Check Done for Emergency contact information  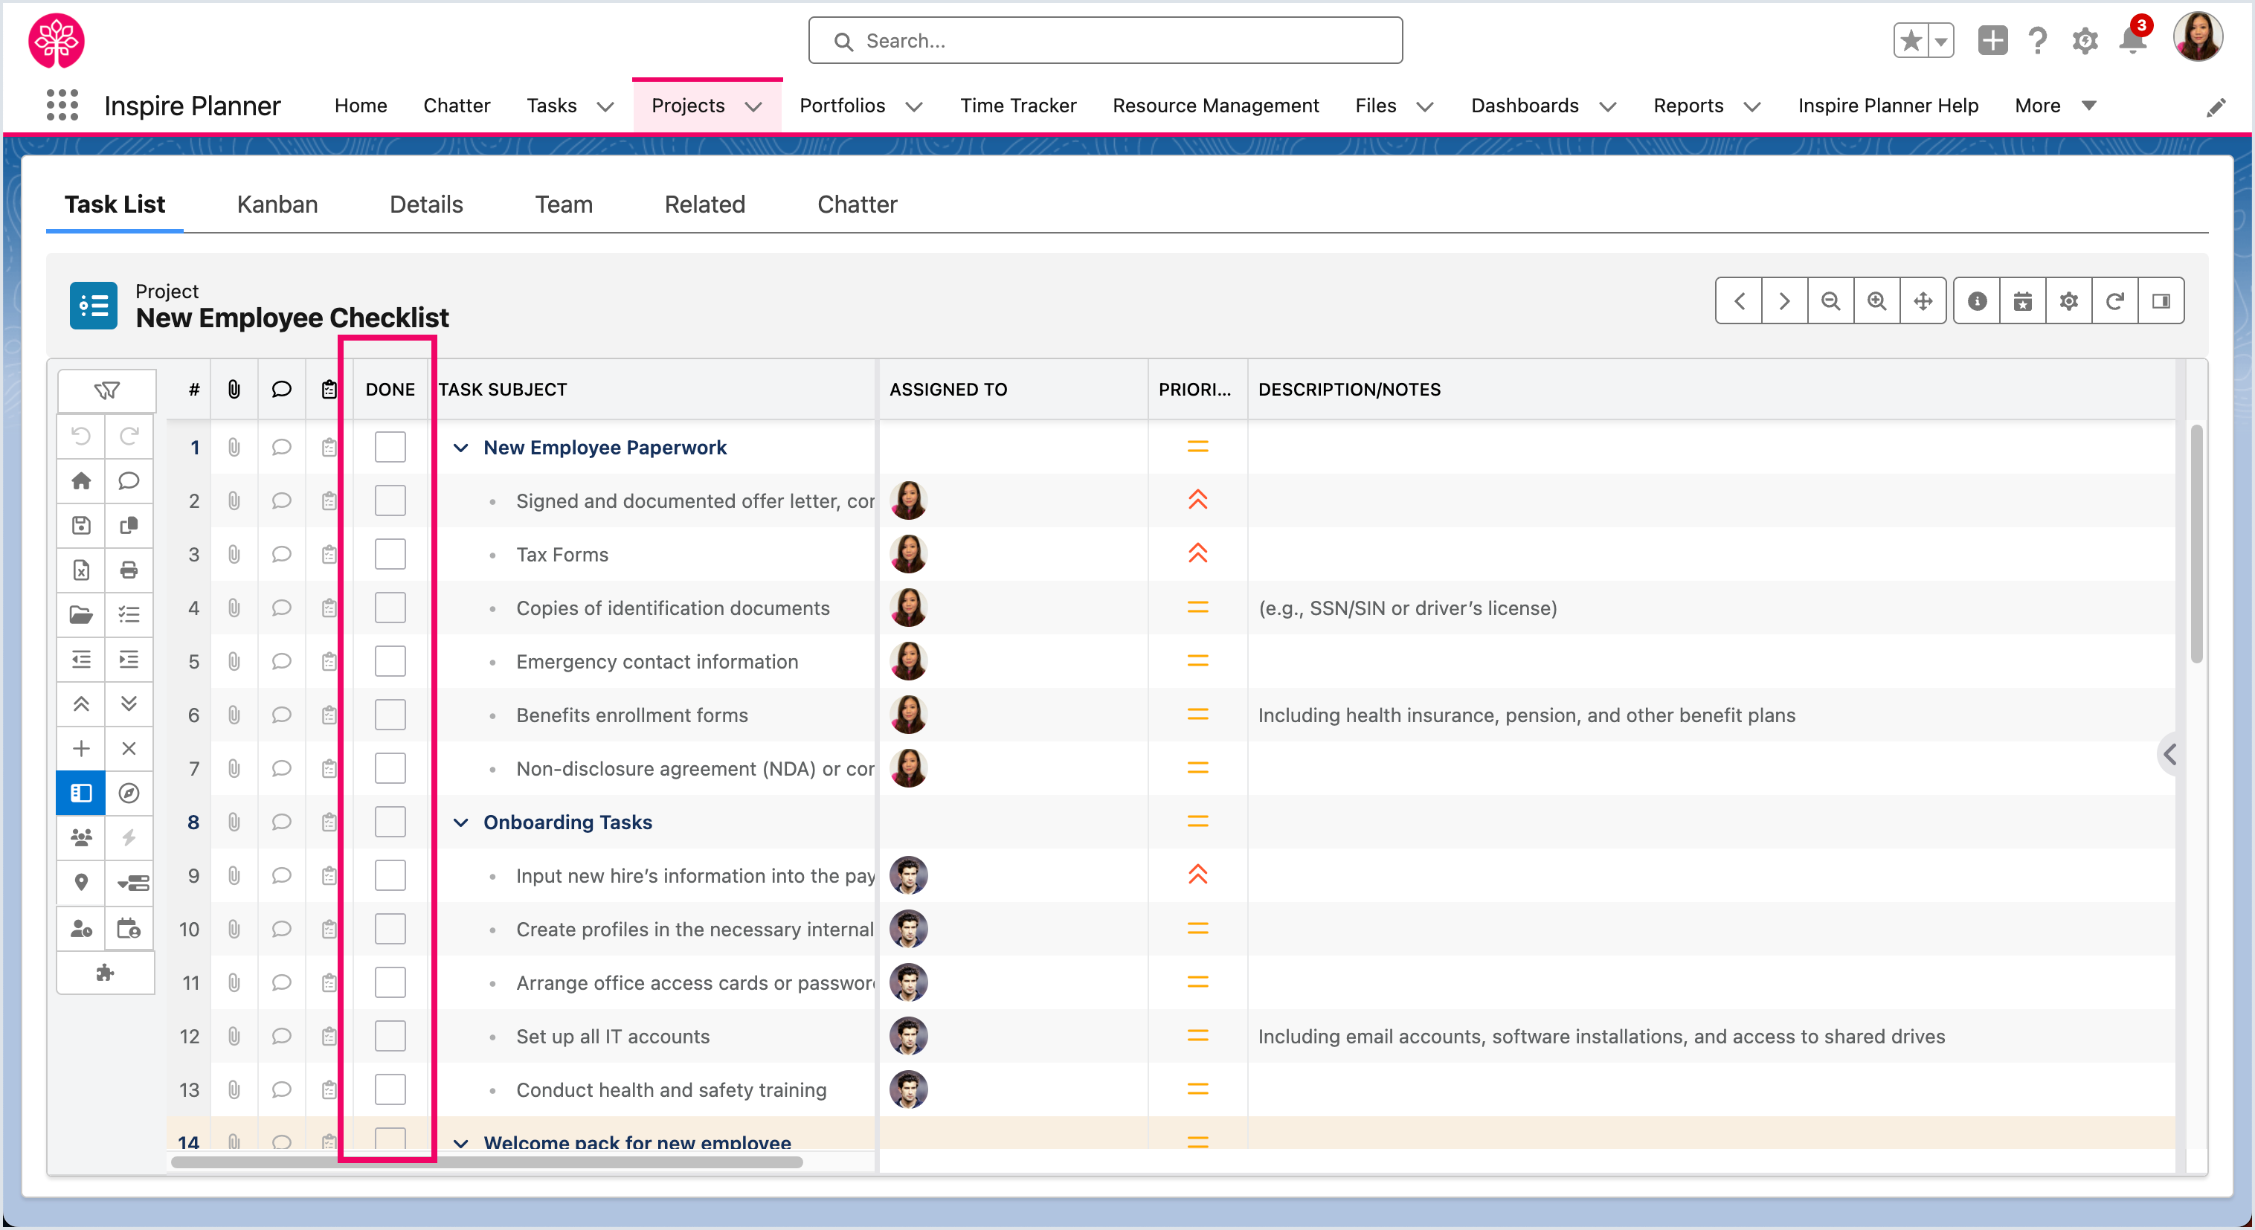(x=390, y=661)
